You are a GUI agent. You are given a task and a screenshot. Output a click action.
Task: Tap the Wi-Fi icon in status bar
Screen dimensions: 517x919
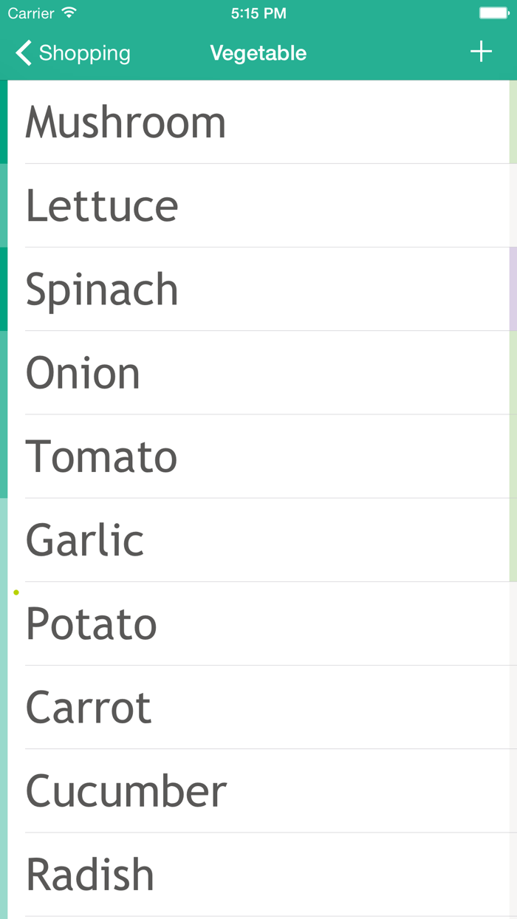coord(69,13)
